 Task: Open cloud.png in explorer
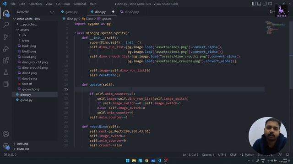tap(29, 56)
